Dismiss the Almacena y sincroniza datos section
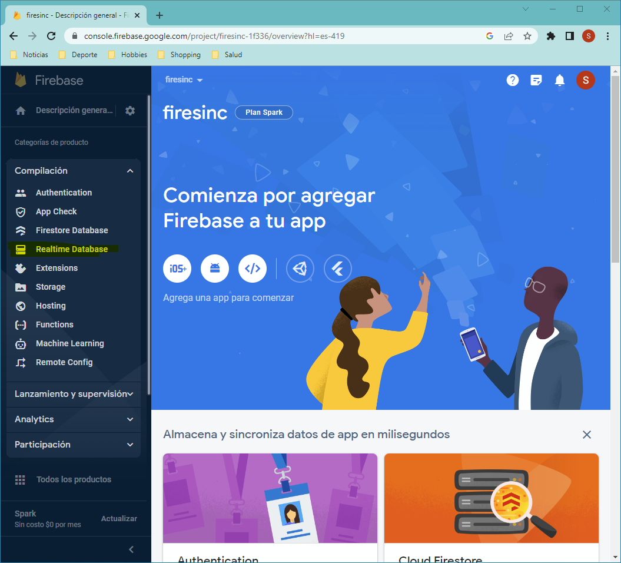Screen dimensions: 621x563 click(586, 435)
